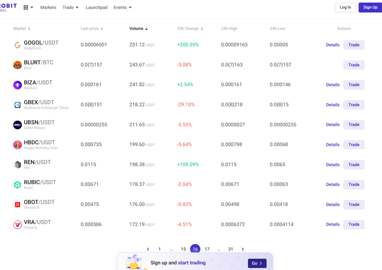Click the GBEX token icon
The image size is (382, 270).
click(17, 105)
